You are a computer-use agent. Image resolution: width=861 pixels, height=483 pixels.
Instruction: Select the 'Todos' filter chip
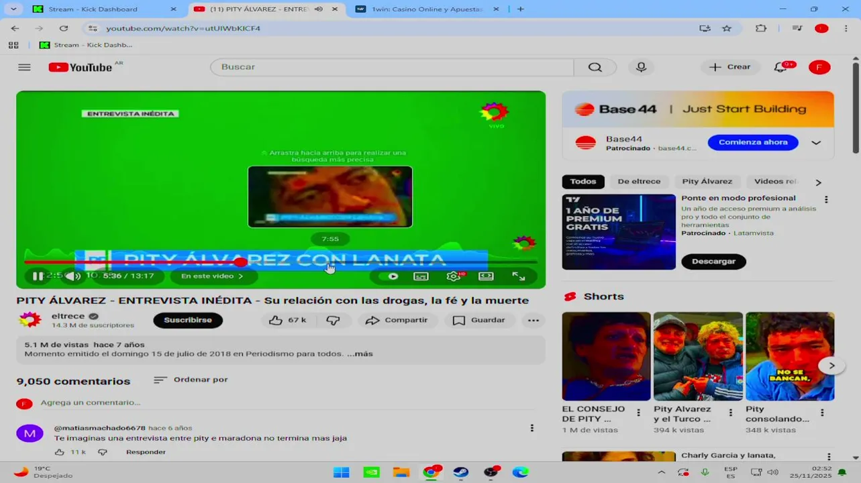[x=583, y=182]
